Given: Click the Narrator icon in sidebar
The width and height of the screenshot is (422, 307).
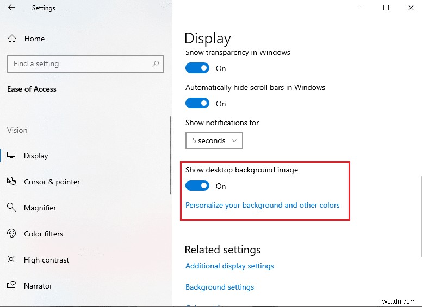Looking at the screenshot, I should coord(11,286).
